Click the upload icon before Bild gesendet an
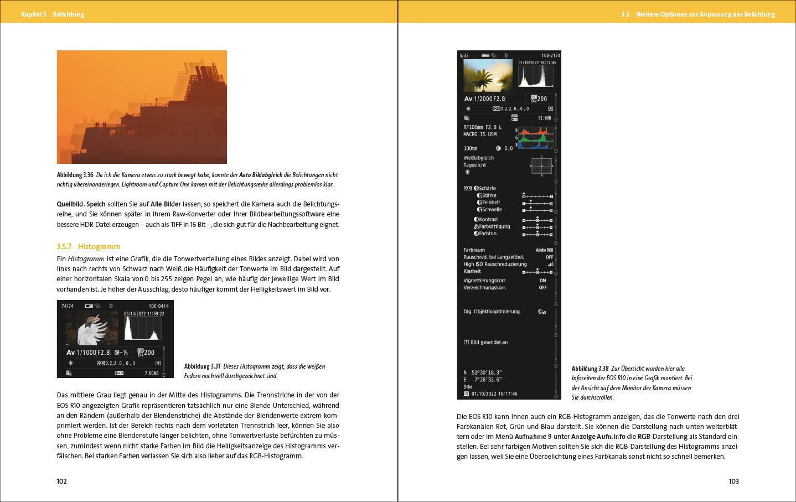The width and height of the screenshot is (796, 502). pos(466,342)
